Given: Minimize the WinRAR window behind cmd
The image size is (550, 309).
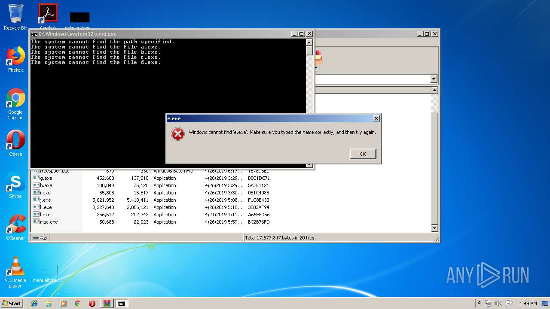Looking at the screenshot, I should (x=420, y=34).
